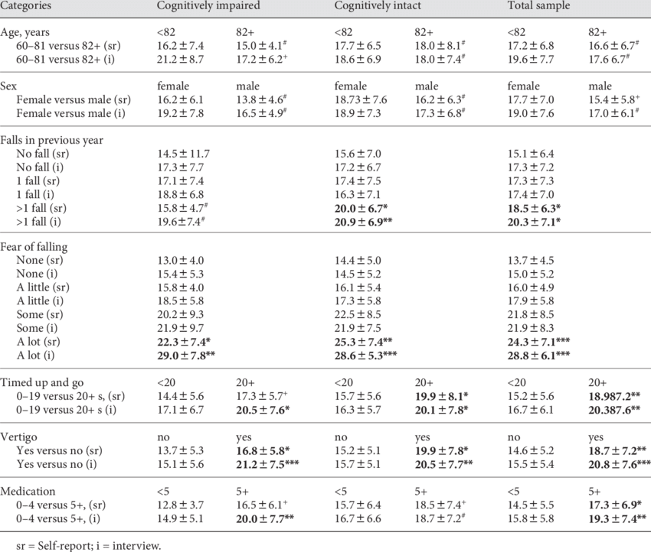Click the 'Fear of falling' heading

pyautogui.click(x=34, y=247)
